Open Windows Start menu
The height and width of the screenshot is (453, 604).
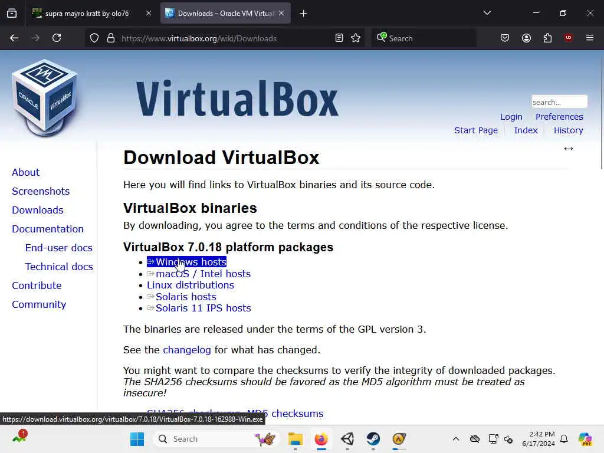pos(137,439)
